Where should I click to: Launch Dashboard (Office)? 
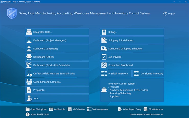(x=57, y=57)
